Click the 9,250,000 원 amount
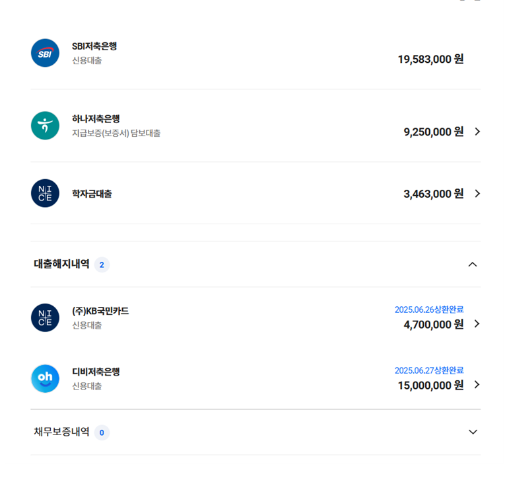This screenshot has width=509, height=494. (x=433, y=132)
